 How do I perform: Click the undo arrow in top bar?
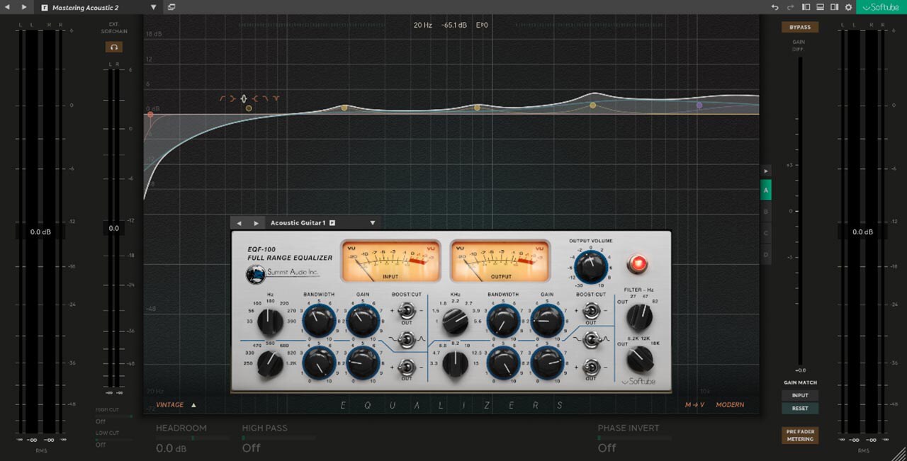click(775, 7)
